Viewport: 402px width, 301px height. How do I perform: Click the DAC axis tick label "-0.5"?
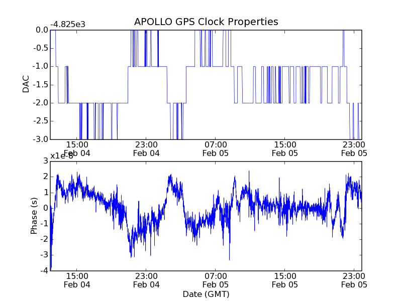tap(41, 48)
